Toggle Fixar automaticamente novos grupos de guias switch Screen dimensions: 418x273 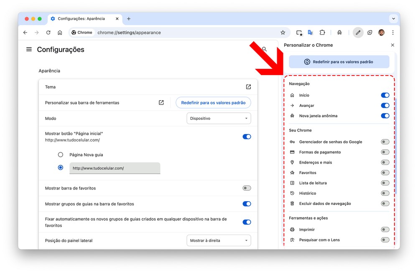click(x=247, y=222)
